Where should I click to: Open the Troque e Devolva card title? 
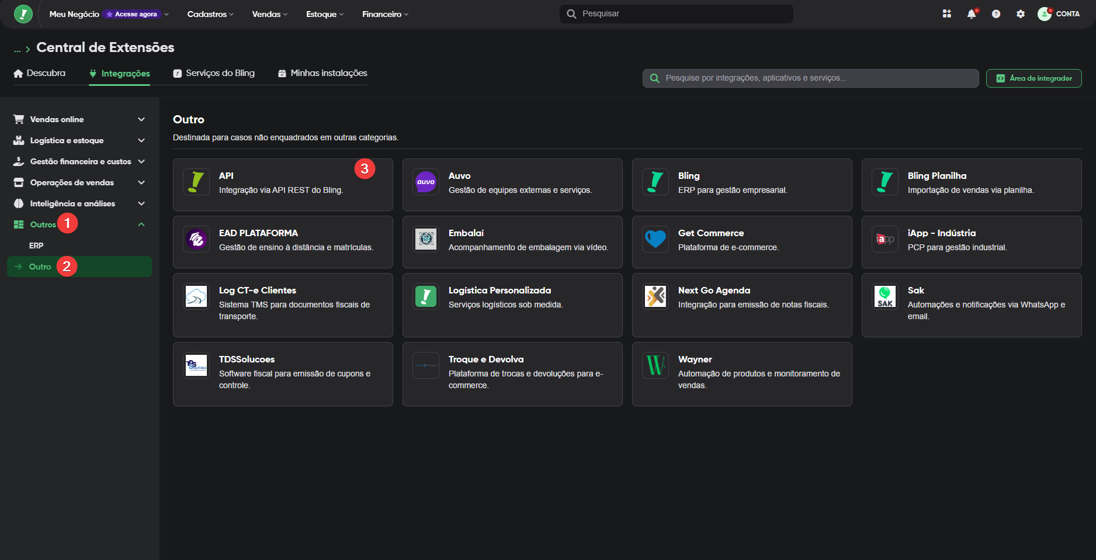(486, 359)
